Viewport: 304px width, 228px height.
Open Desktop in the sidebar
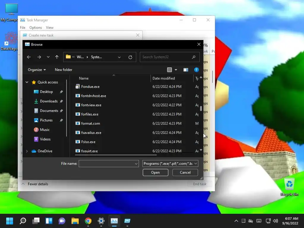click(46, 92)
